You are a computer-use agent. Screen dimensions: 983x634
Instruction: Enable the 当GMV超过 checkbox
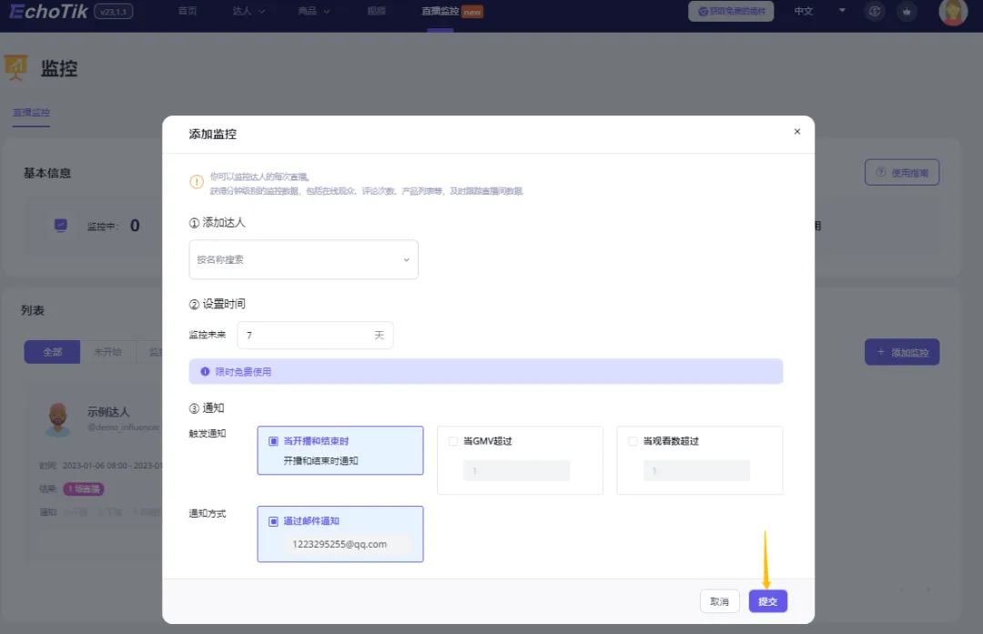pos(452,441)
